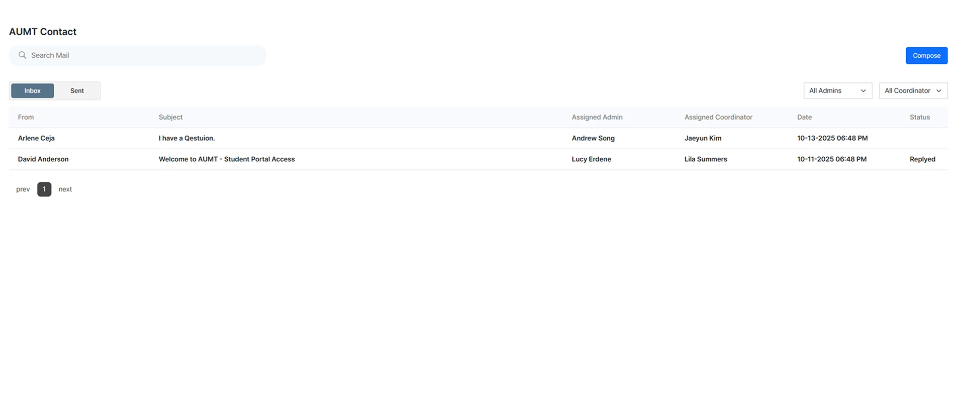The image size is (959, 405).
Task: Switch to the Sent tab
Action: [77, 91]
